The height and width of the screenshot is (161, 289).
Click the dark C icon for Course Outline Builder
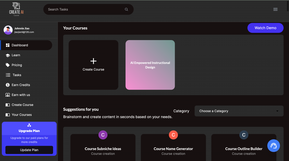(244, 135)
